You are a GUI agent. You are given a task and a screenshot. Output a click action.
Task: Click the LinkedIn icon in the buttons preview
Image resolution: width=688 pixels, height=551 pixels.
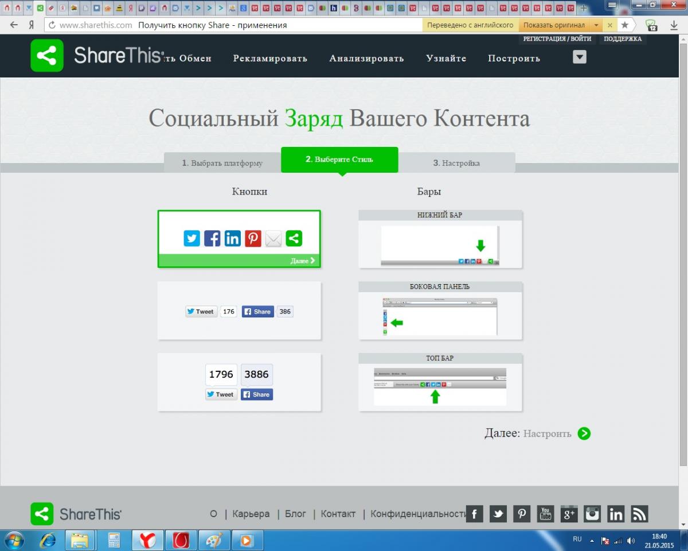click(232, 238)
